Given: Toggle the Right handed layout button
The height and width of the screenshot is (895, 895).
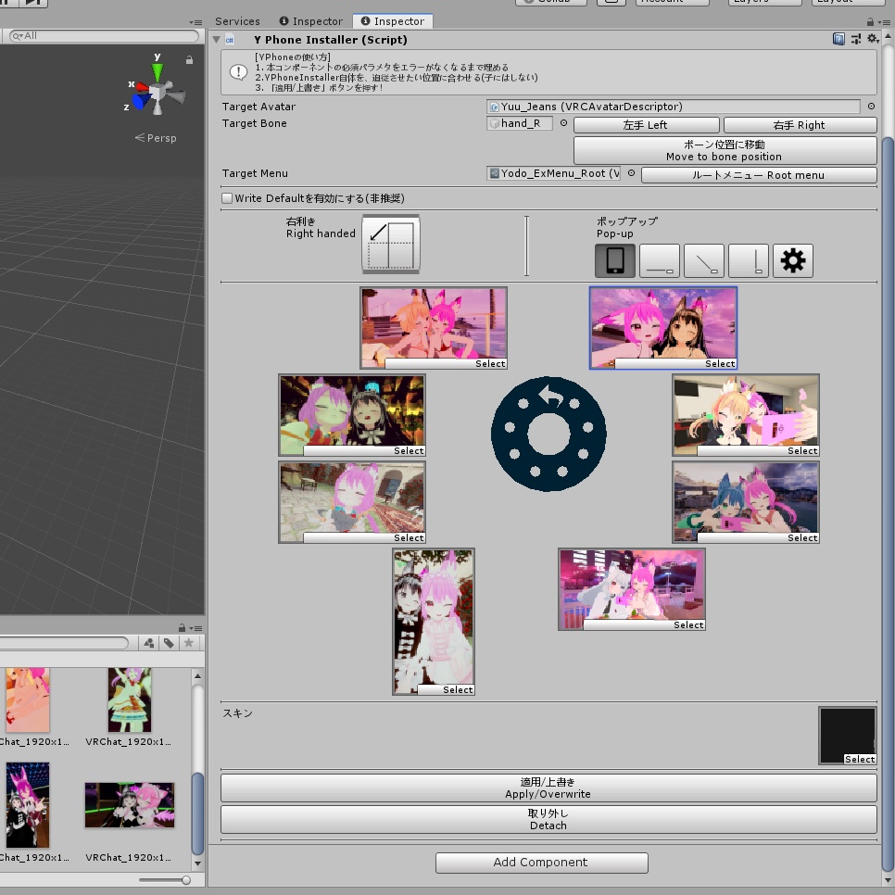Looking at the screenshot, I should (x=391, y=246).
